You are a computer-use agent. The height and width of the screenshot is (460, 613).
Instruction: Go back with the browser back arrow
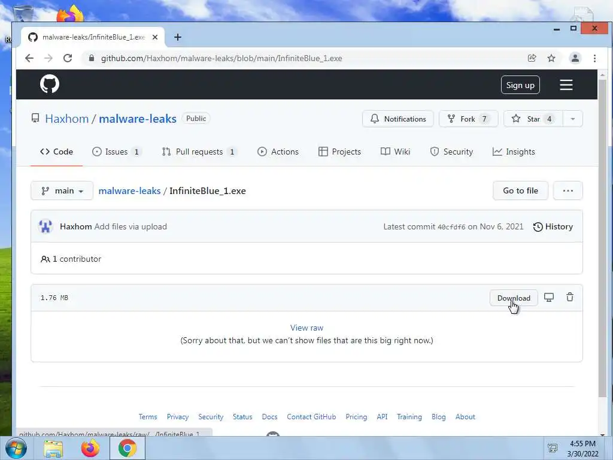[x=29, y=58]
